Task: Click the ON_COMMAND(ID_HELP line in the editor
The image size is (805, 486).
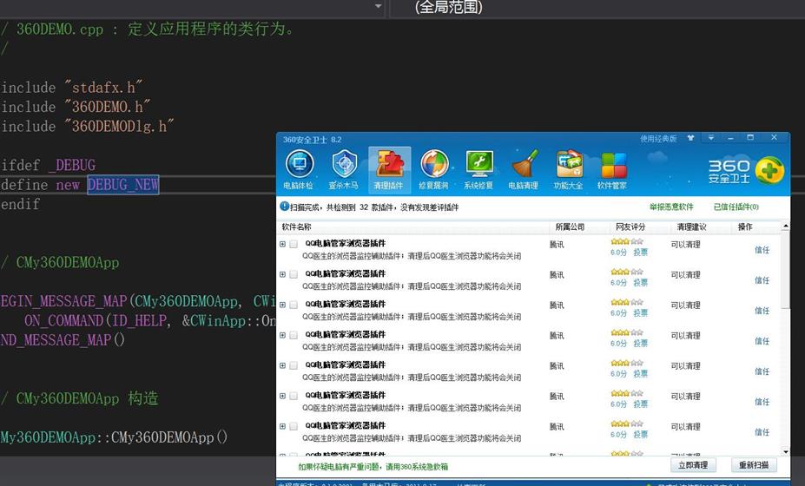Action: [148, 321]
